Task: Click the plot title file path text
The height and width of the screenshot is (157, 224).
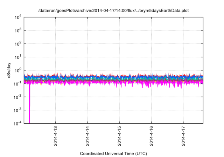Action: [113, 11]
